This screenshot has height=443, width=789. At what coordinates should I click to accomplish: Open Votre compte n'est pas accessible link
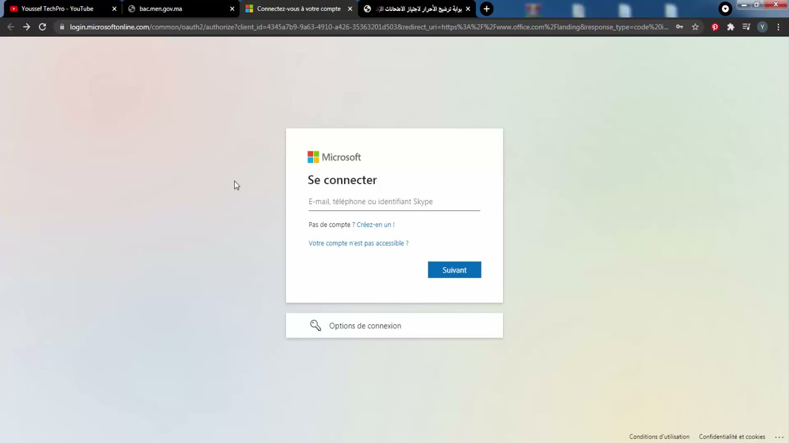click(x=358, y=243)
